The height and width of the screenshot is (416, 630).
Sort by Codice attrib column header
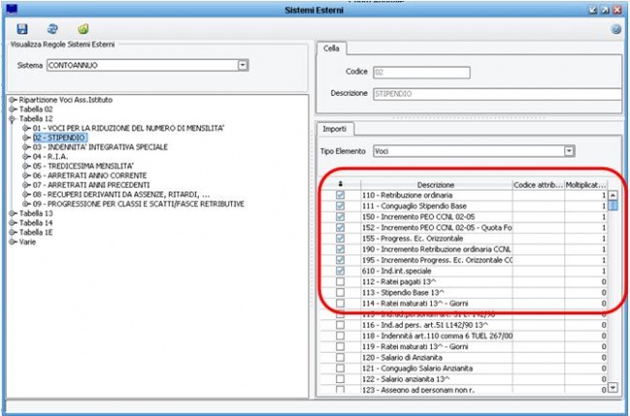538,185
